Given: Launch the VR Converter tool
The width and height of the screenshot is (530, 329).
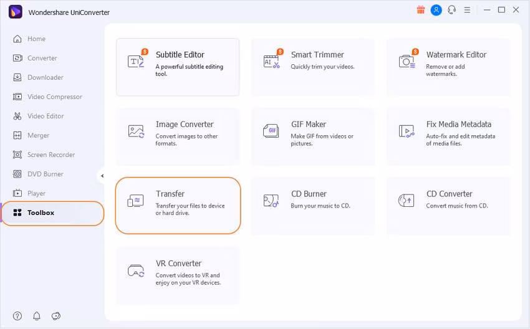Looking at the screenshot, I should point(178,275).
